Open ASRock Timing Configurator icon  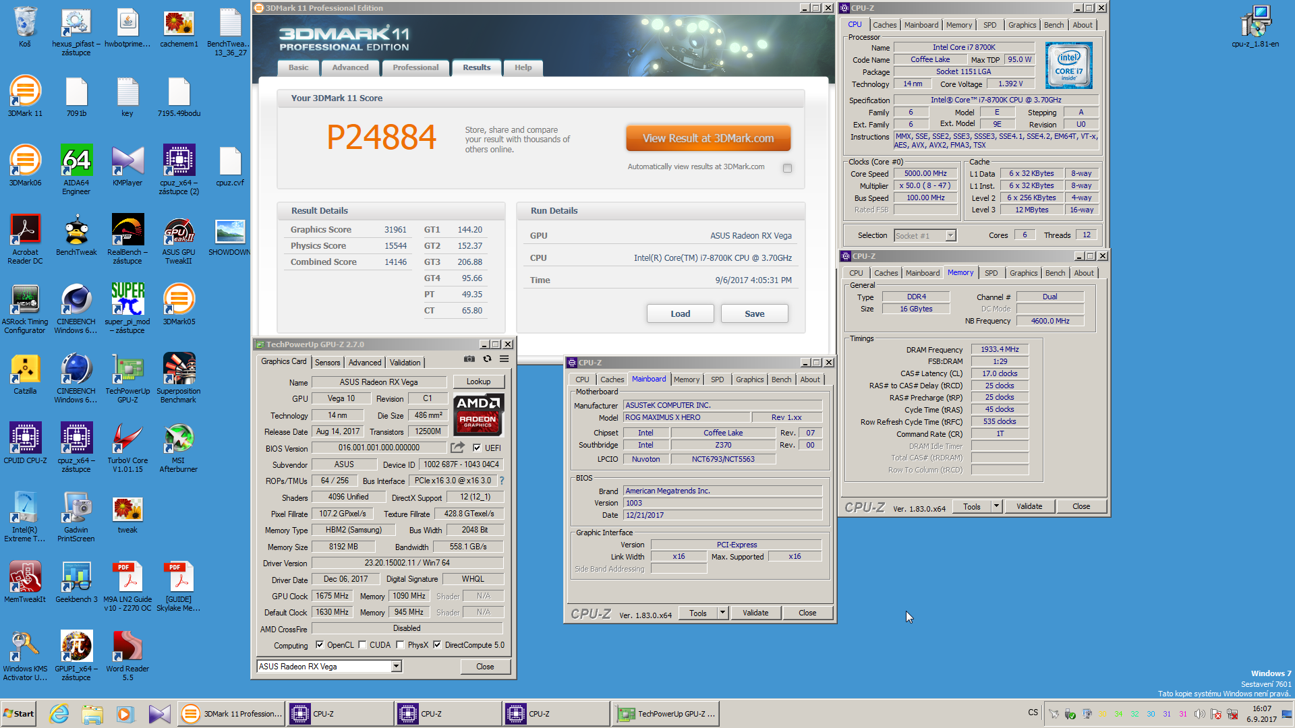25,309
